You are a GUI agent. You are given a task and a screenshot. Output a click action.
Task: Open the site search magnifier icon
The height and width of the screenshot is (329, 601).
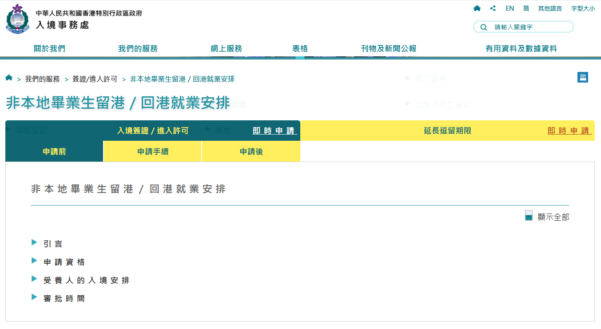483,27
